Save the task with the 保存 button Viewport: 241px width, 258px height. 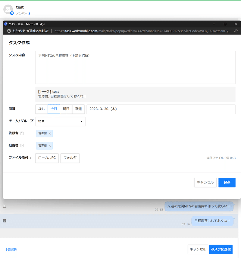tap(227, 183)
